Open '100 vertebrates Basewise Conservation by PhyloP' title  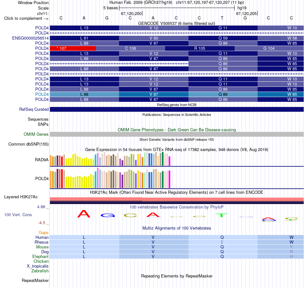(177, 207)
